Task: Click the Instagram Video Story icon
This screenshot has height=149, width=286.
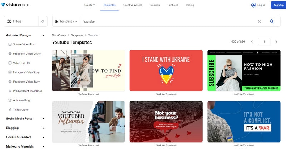Action: 10,72
